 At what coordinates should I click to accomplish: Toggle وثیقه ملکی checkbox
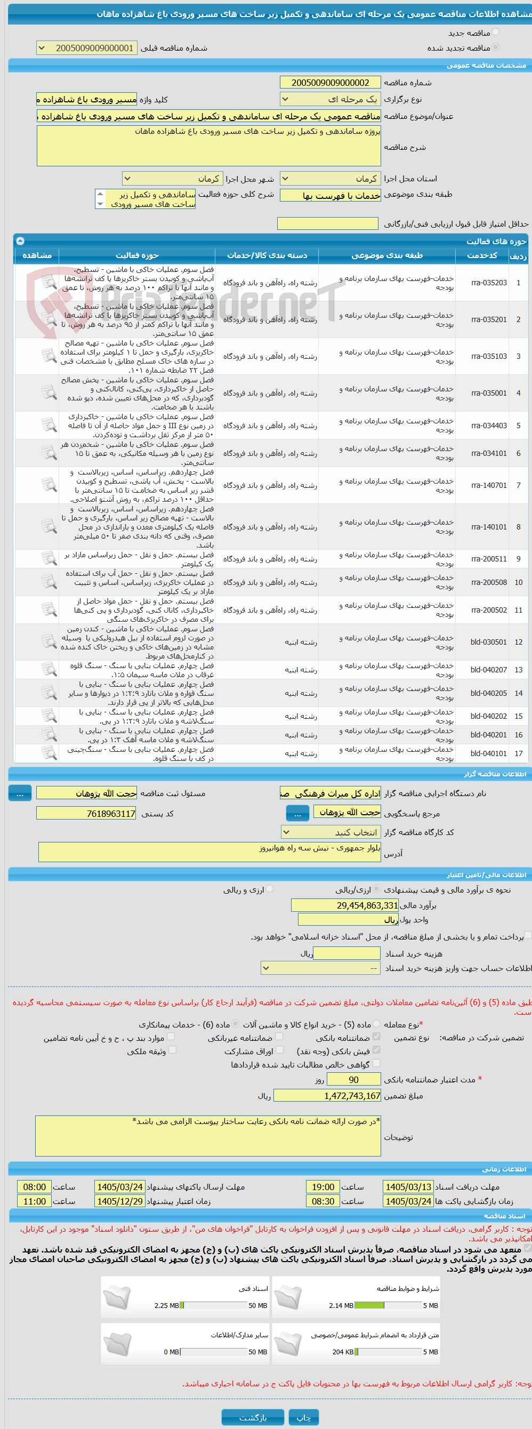click(173, 1049)
